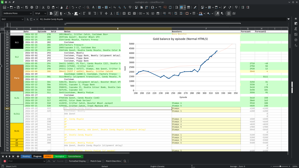Click the Format as Percent icon
Image resolution: width=299 pixels, height=168 pixels.
pos(148,13)
